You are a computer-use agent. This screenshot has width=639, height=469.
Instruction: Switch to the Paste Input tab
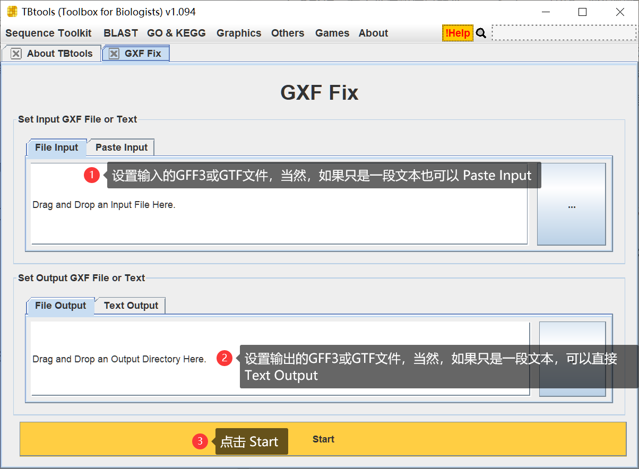click(x=120, y=147)
